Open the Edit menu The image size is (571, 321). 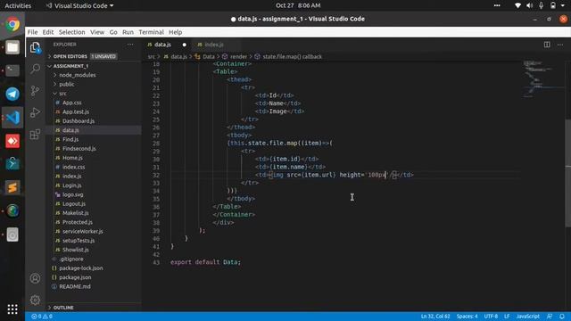coord(47,32)
